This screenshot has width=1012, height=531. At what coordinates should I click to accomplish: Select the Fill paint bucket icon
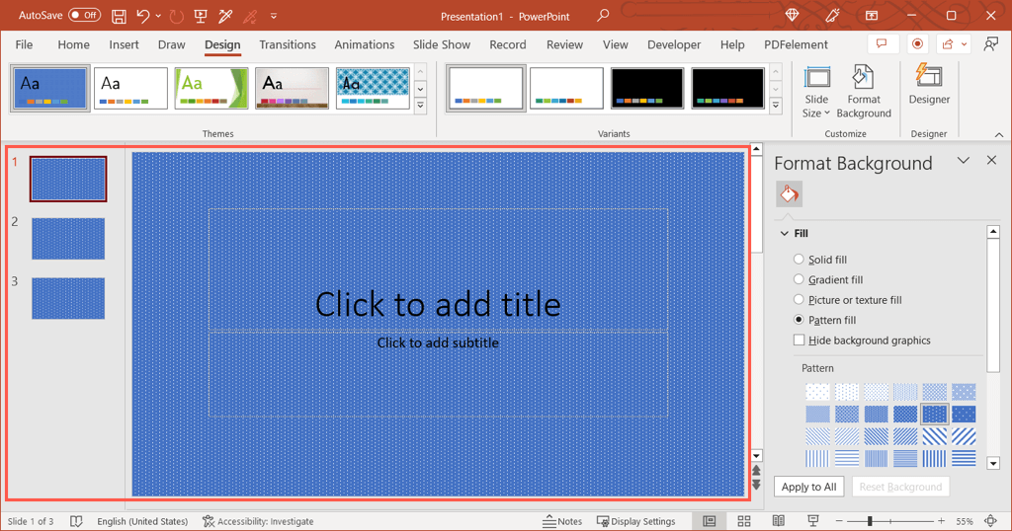pyautogui.click(x=789, y=194)
